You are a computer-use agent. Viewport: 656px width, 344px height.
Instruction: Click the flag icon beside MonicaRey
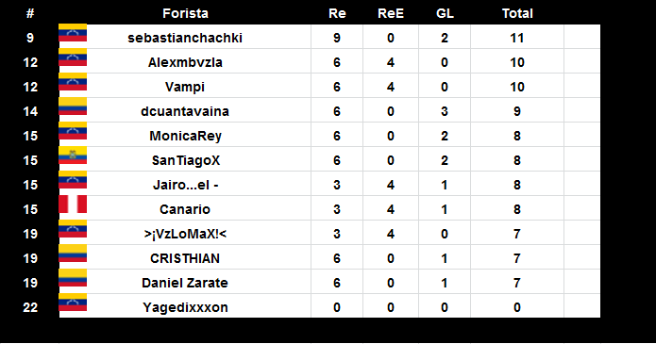[73, 131]
